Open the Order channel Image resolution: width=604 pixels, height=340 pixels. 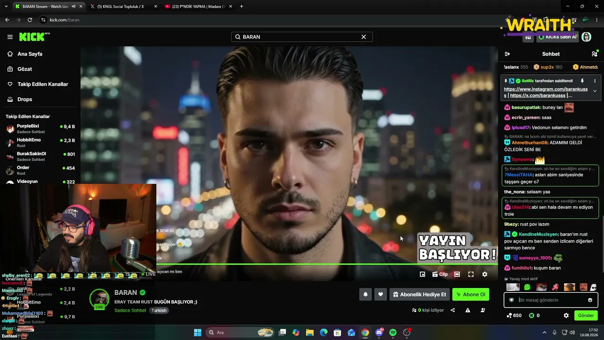click(x=40, y=170)
